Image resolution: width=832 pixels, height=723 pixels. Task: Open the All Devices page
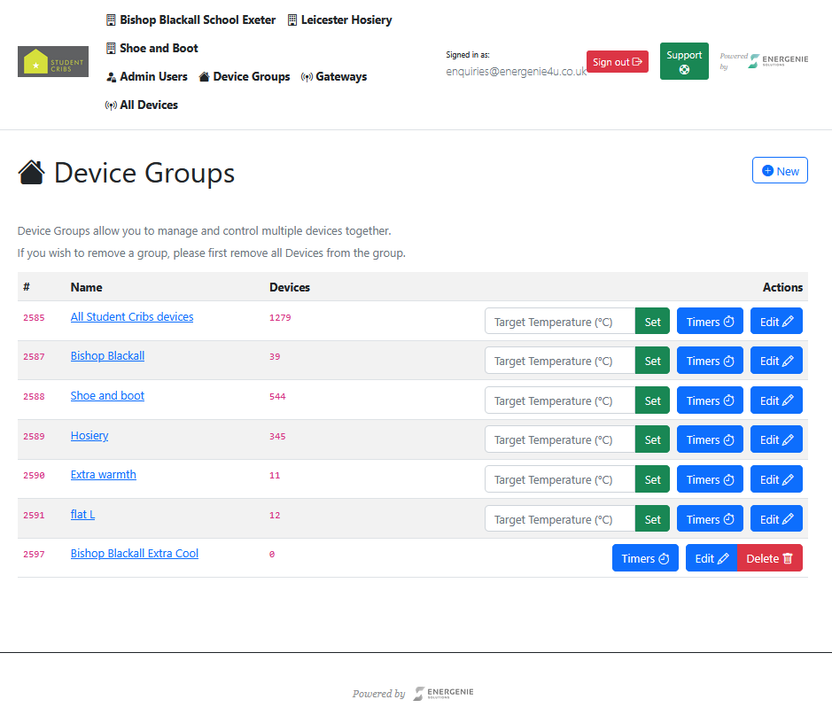142,105
